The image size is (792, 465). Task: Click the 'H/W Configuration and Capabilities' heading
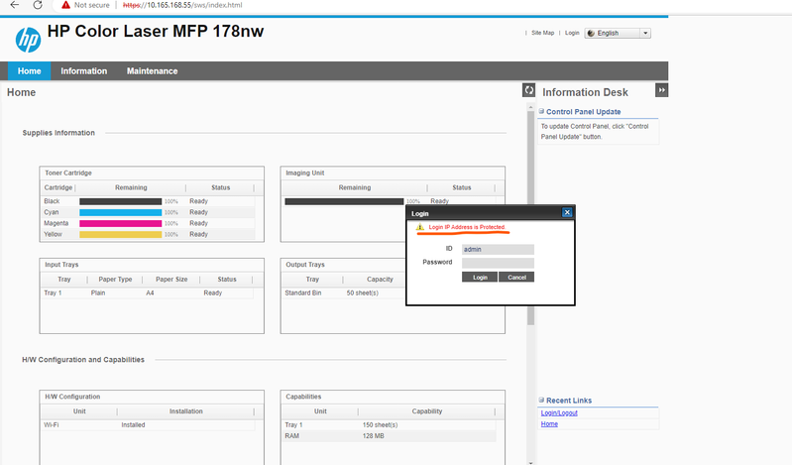coord(83,359)
